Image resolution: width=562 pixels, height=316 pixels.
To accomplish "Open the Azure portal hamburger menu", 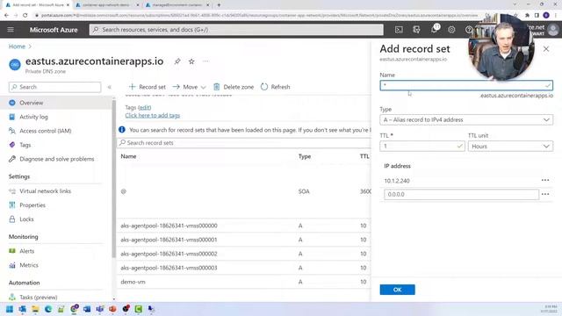I will pyautogui.click(x=11, y=30).
